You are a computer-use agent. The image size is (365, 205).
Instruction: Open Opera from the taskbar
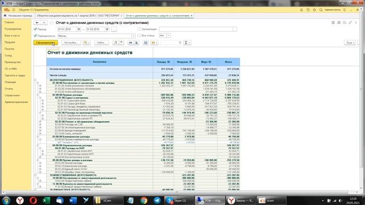pyautogui.click(x=33, y=200)
